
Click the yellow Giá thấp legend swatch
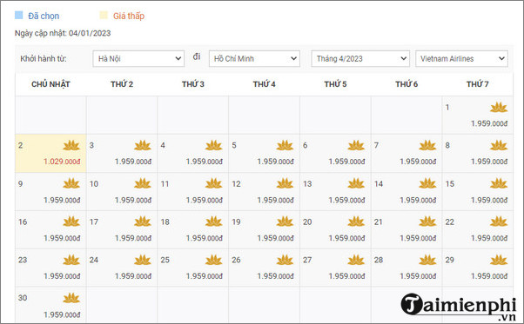click(x=104, y=15)
